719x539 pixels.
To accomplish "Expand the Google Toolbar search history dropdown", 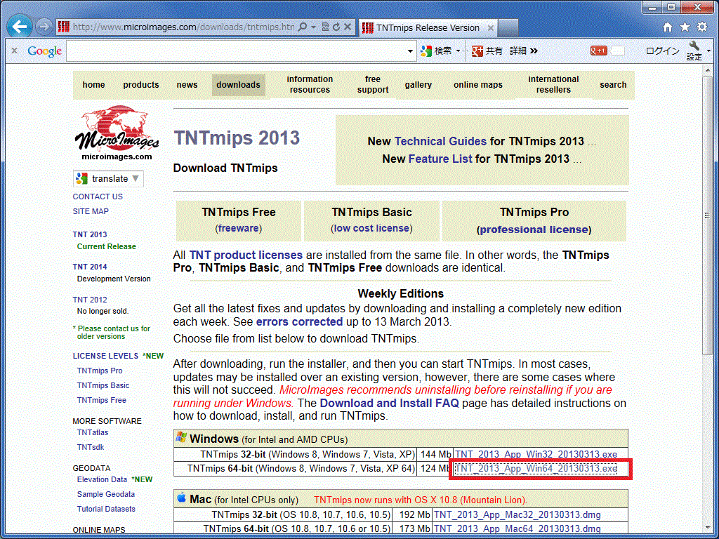I will [410, 51].
